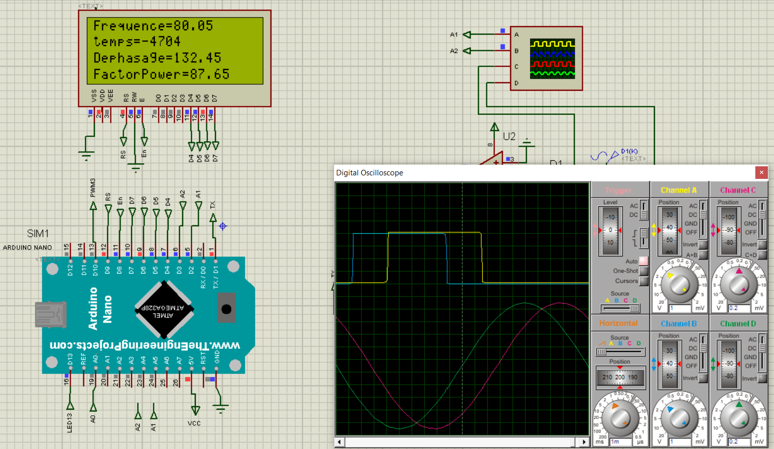Click the Trigger Level dial
774x449 pixels.
point(611,230)
